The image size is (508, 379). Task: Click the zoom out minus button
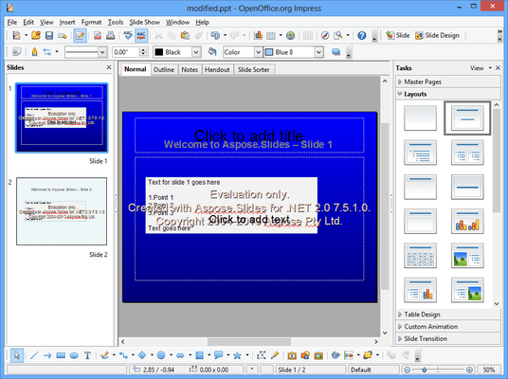(x=408, y=370)
